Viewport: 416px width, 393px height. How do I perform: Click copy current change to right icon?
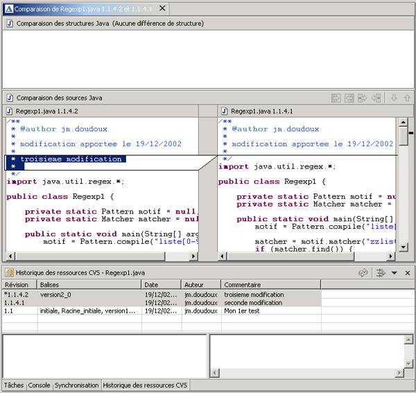pos(362,98)
